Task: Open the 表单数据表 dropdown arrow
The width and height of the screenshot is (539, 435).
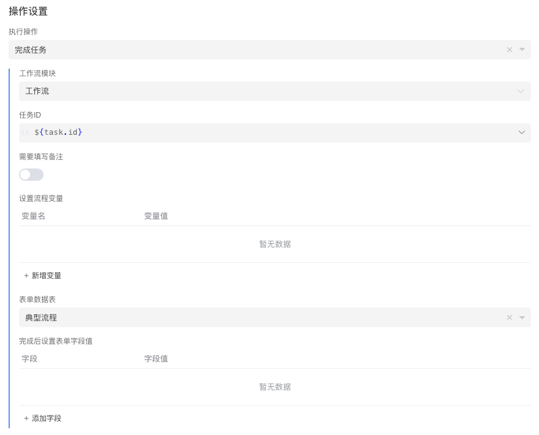Action: [x=522, y=317]
